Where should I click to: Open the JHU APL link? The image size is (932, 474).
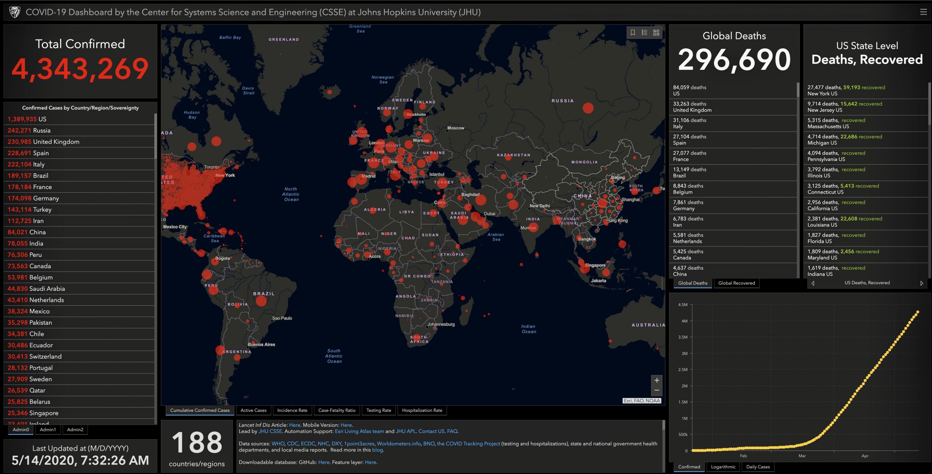coord(406,431)
